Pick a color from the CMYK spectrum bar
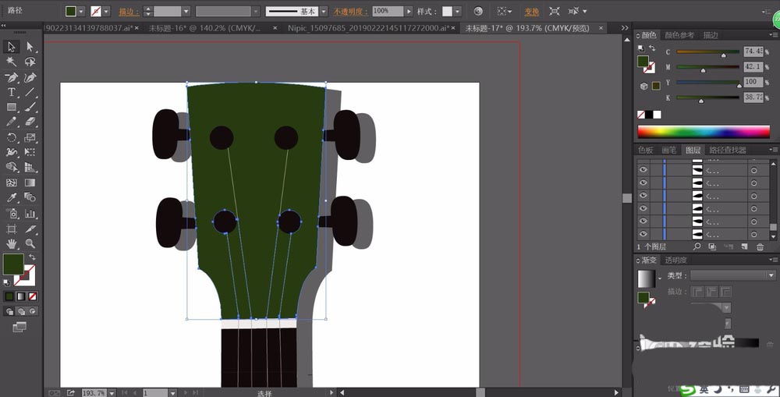This screenshot has width=780, height=397. point(703,132)
